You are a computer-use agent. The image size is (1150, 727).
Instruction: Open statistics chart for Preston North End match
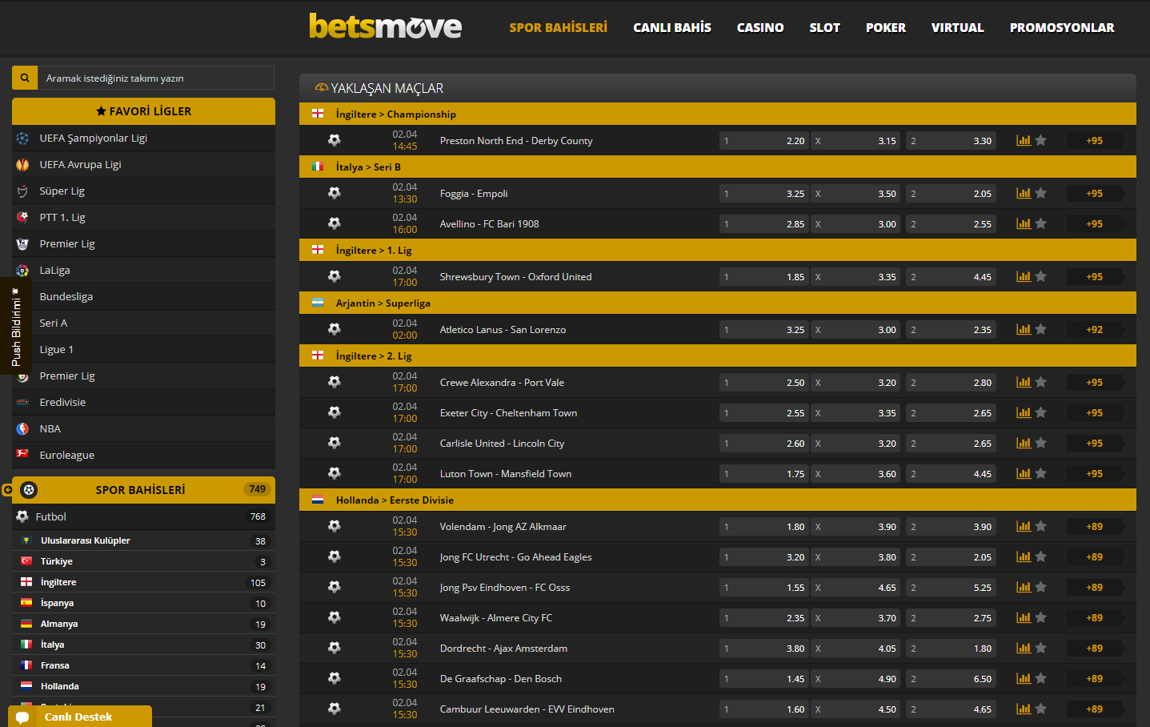pos(1024,140)
